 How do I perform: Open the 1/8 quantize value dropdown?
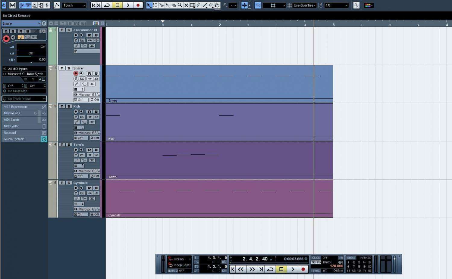tap(336, 5)
